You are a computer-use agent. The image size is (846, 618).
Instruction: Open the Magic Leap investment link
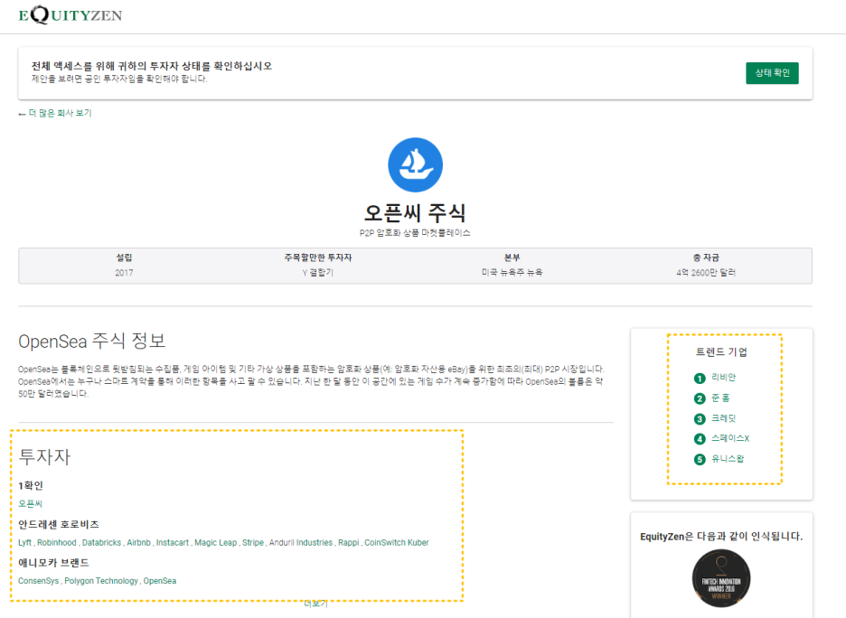pos(216,542)
